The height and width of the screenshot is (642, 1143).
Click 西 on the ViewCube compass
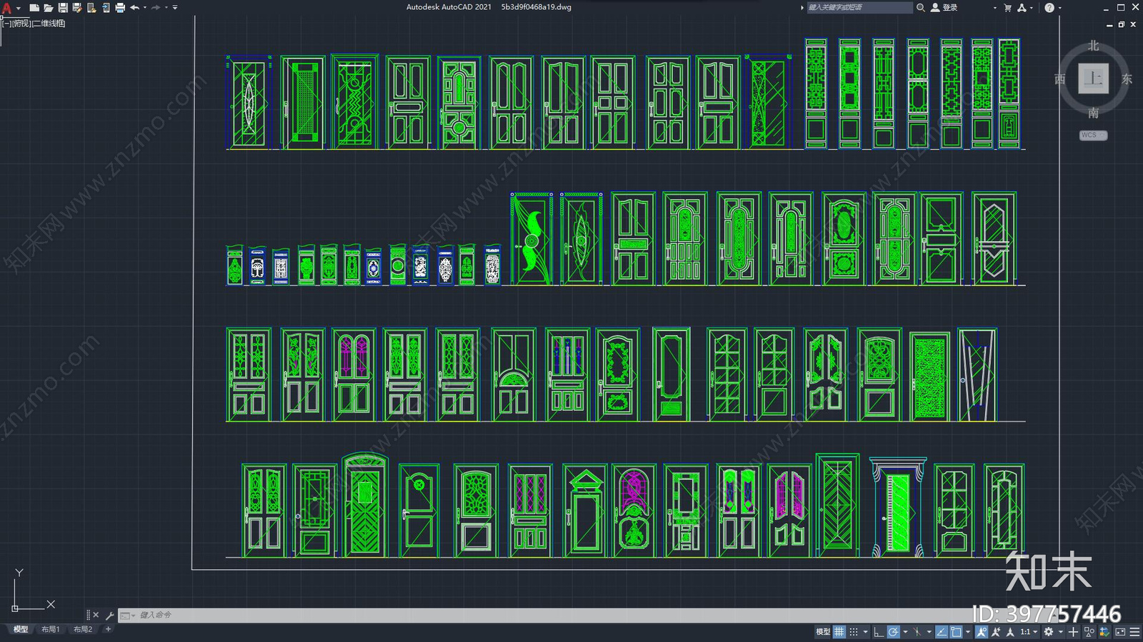pyautogui.click(x=1060, y=78)
